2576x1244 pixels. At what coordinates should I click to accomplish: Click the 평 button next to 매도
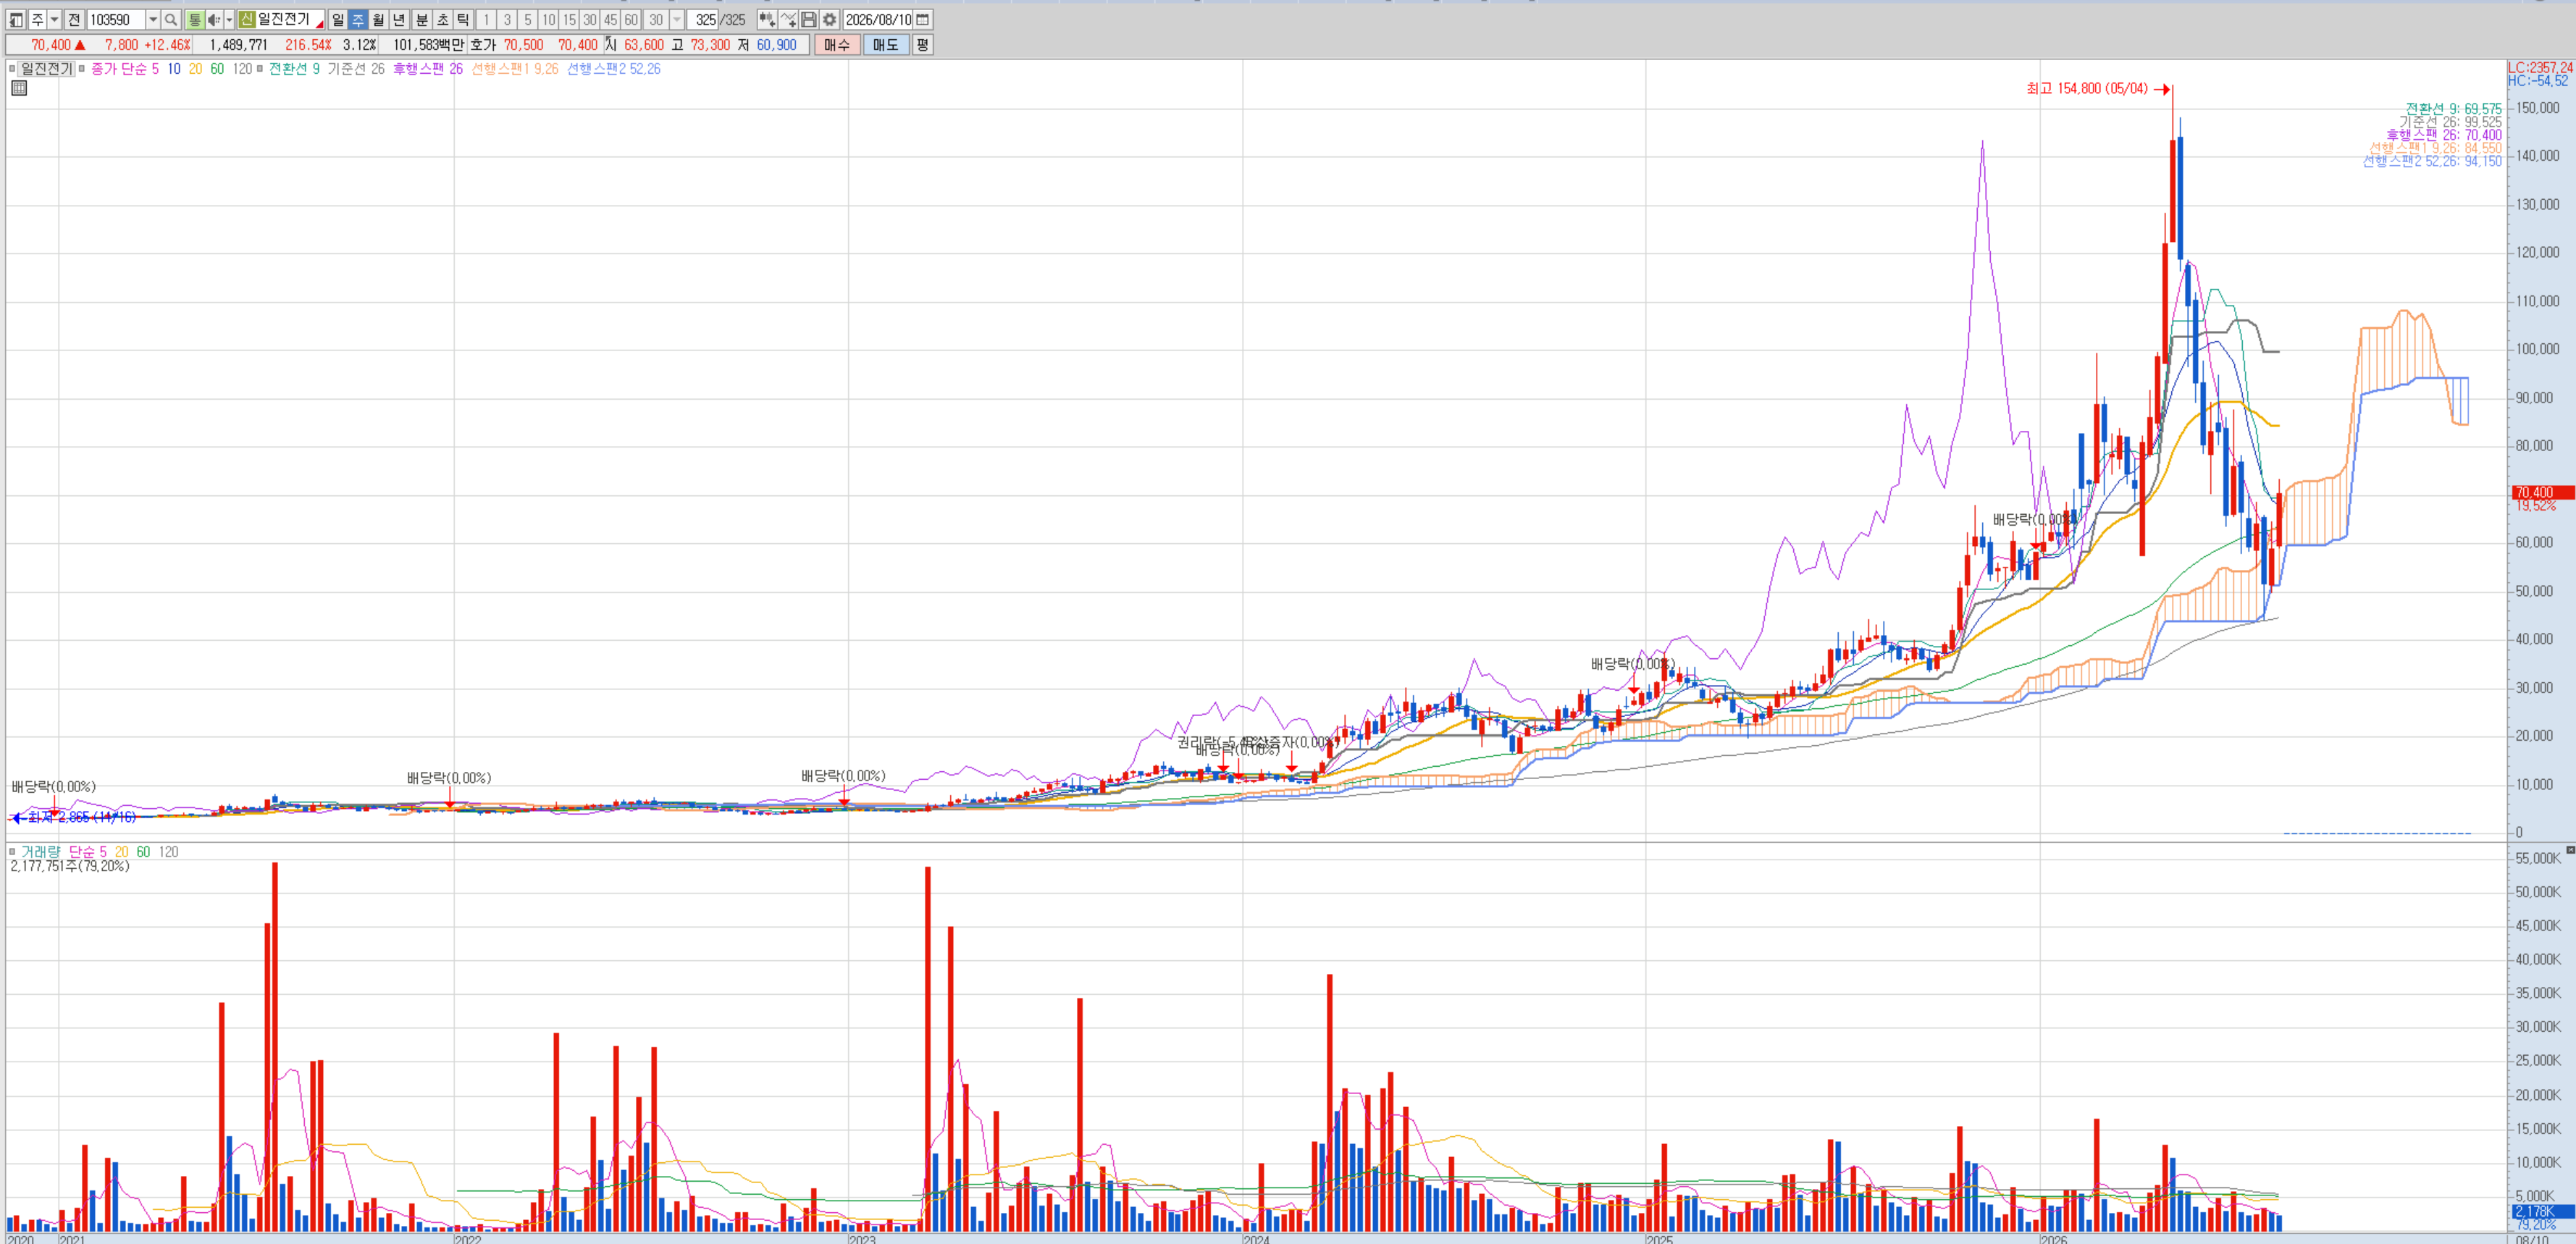click(922, 45)
